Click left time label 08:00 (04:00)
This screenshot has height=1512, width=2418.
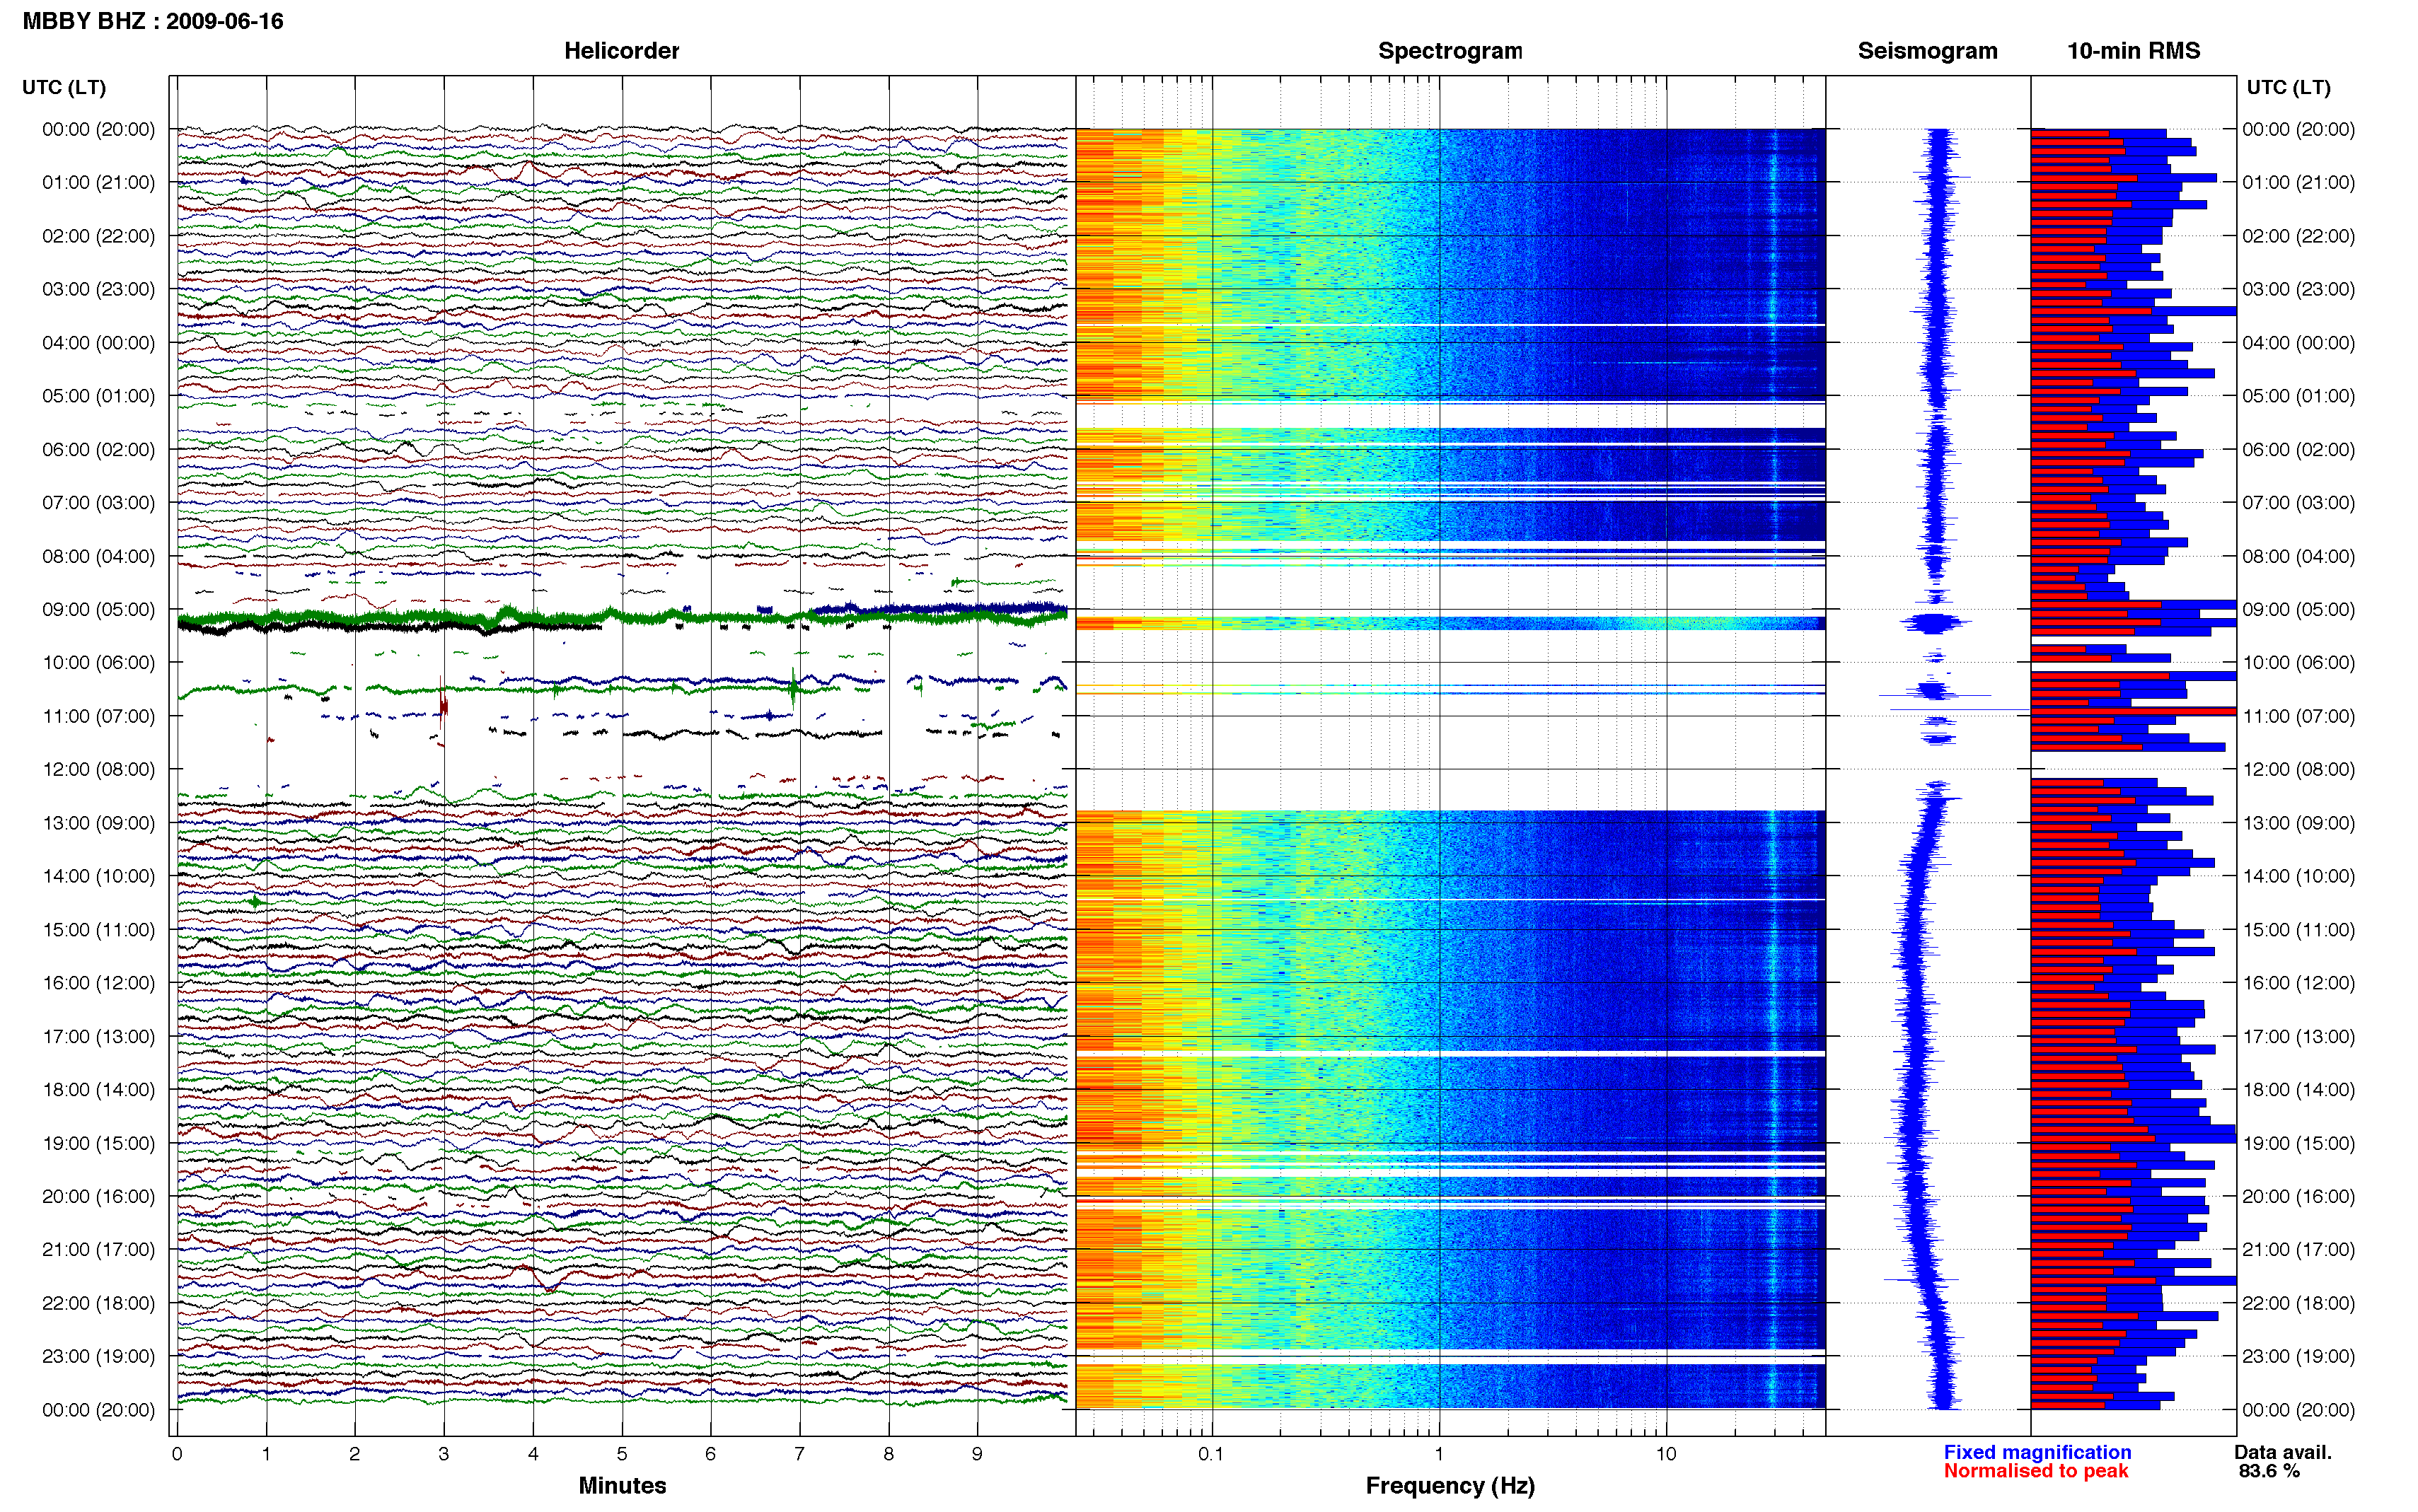99,556
